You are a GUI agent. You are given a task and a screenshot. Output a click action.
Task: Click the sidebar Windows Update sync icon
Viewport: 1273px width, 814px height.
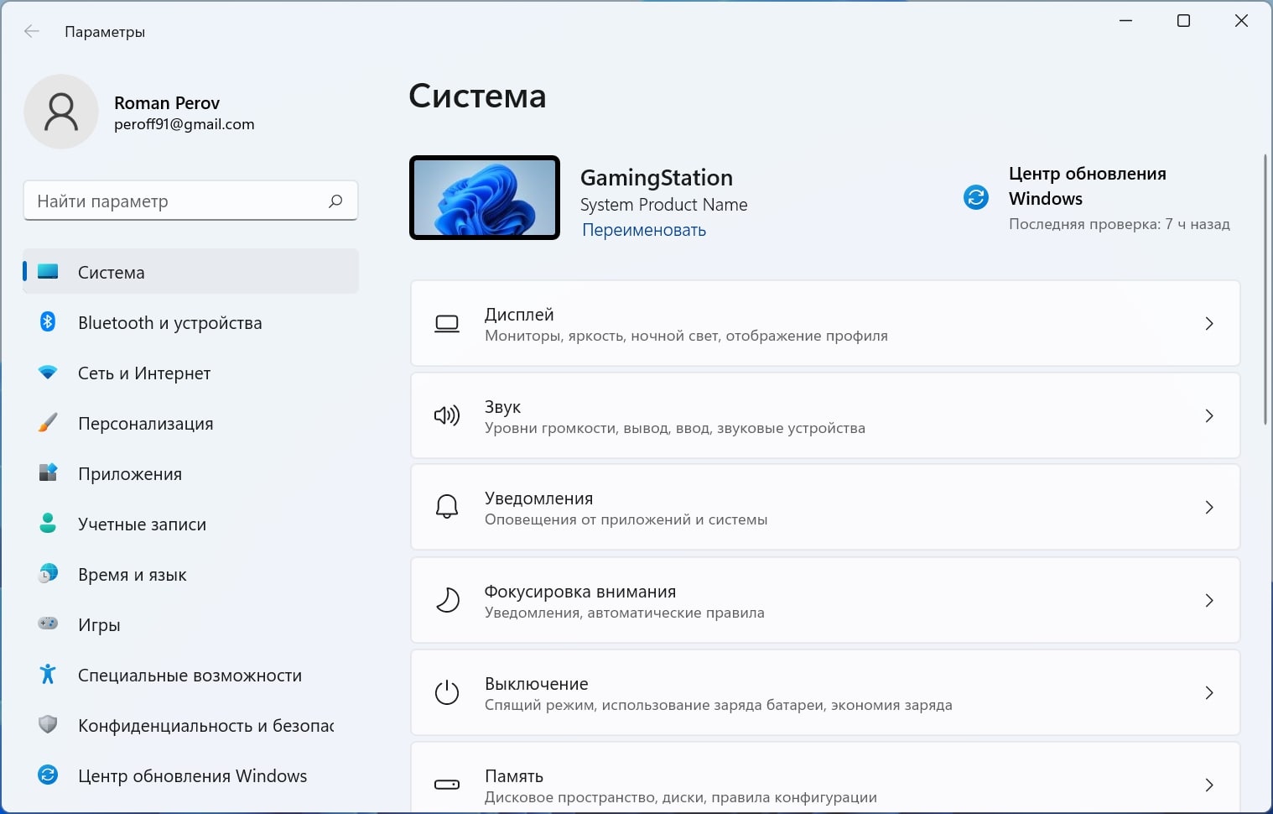[x=48, y=775]
